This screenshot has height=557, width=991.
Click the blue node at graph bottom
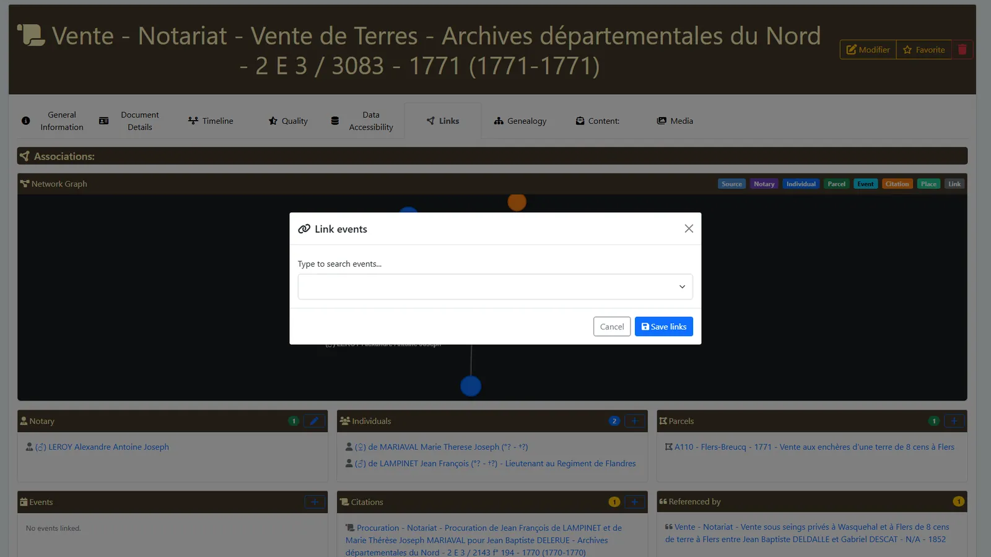[x=471, y=386]
